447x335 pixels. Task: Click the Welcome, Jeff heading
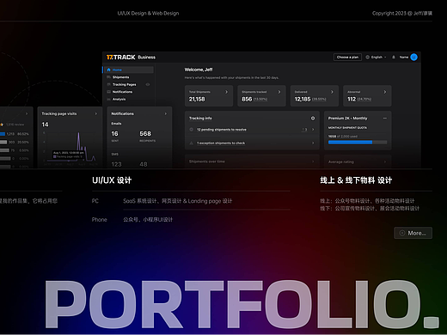coord(199,70)
